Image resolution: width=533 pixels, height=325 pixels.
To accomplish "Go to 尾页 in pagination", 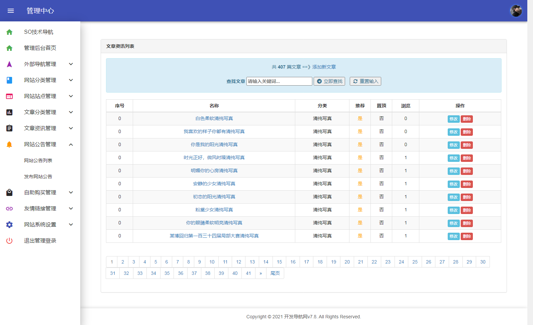I will (275, 273).
